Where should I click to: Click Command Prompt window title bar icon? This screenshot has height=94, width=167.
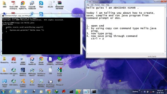[3, 16]
